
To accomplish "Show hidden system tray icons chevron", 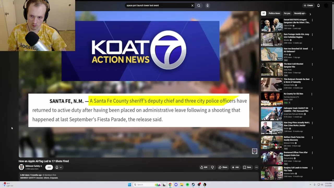I will (x=310, y=185).
